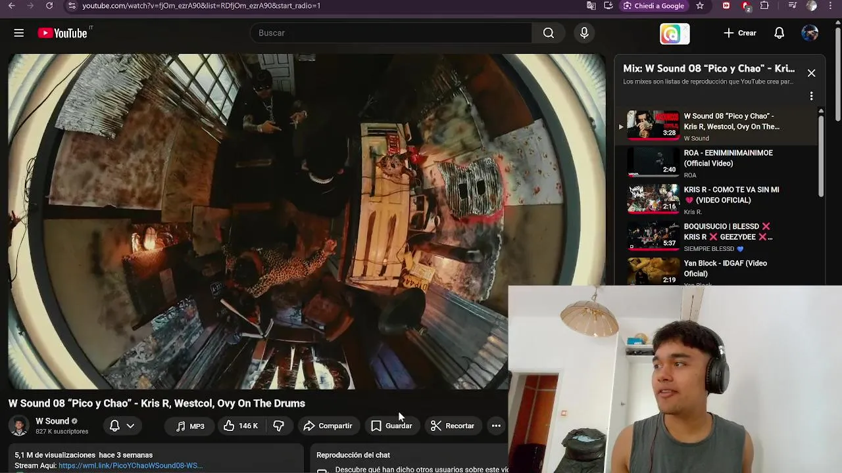Click the search magnifier button
The height and width of the screenshot is (473, 842).
(x=549, y=33)
